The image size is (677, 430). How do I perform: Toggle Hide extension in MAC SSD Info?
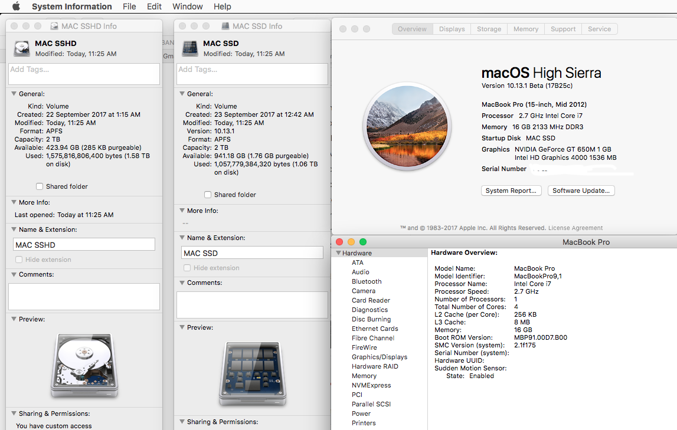187,268
